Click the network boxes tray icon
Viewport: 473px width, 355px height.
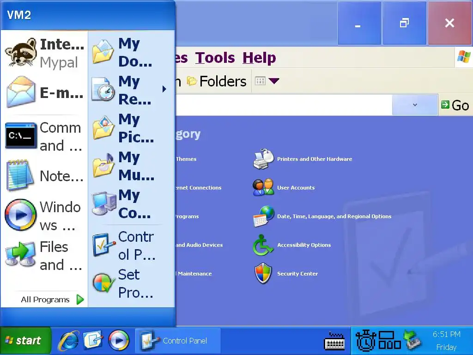pyautogui.click(x=389, y=340)
